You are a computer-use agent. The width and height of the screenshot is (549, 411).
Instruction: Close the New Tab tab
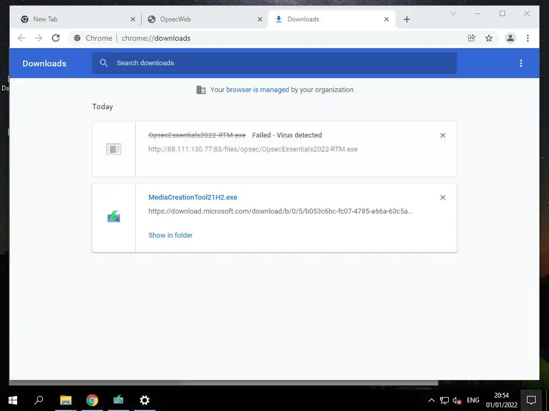point(133,19)
